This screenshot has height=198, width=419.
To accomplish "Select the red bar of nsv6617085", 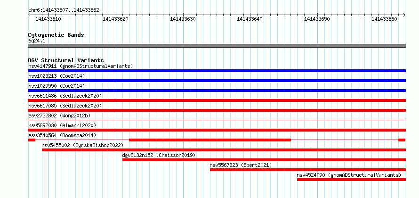I will pyautogui.click(x=217, y=110).
